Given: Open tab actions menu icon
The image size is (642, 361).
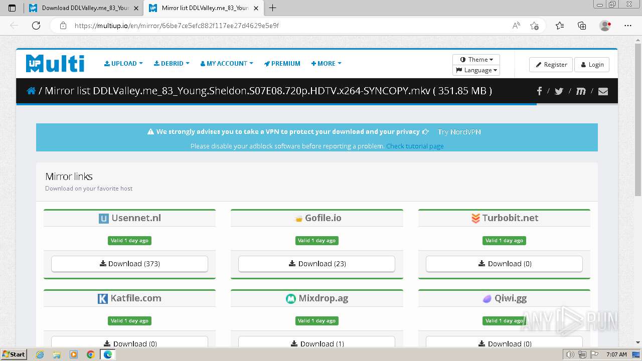Looking at the screenshot, I should [12, 8].
